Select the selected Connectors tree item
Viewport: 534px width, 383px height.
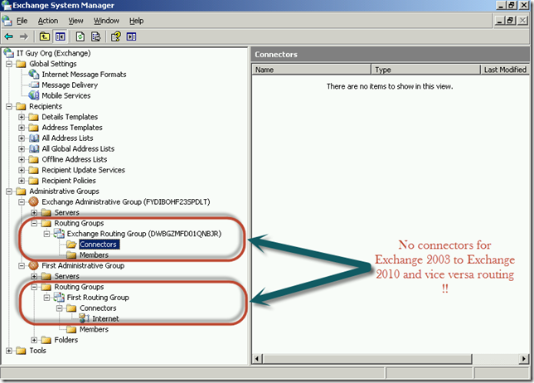click(99, 244)
